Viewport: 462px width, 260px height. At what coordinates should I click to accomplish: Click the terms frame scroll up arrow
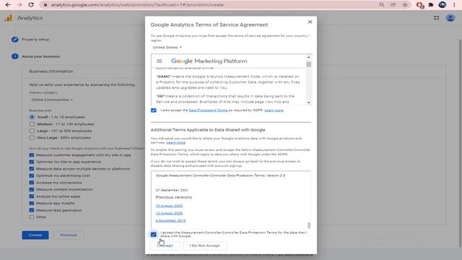tap(309, 57)
